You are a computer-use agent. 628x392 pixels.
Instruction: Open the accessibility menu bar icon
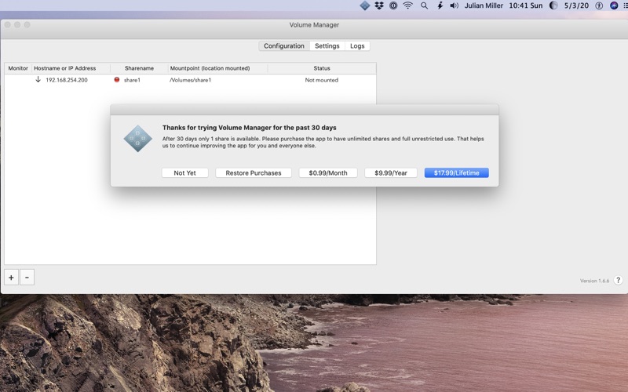pyautogui.click(x=599, y=5)
